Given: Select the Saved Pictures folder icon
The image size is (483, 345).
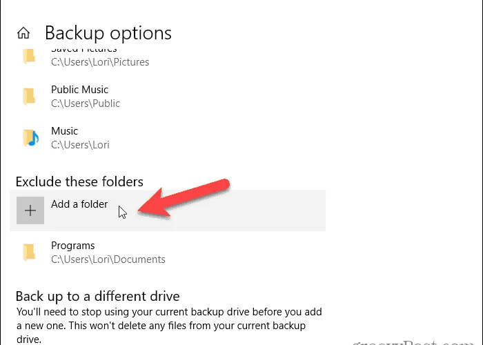Looking at the screenshot, I should click(x=29, y=57).
